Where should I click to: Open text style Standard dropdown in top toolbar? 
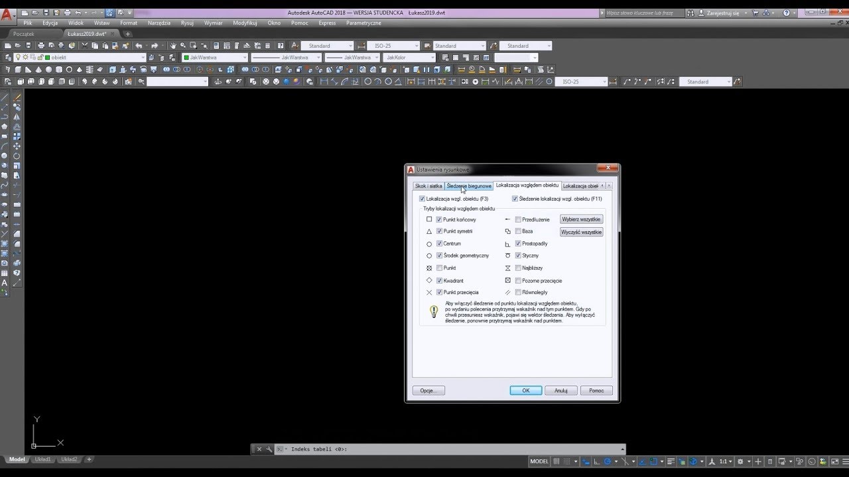click(327, 46)
